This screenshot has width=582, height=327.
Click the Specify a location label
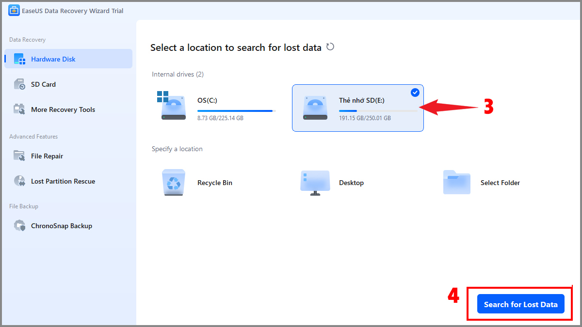(177, 149)
